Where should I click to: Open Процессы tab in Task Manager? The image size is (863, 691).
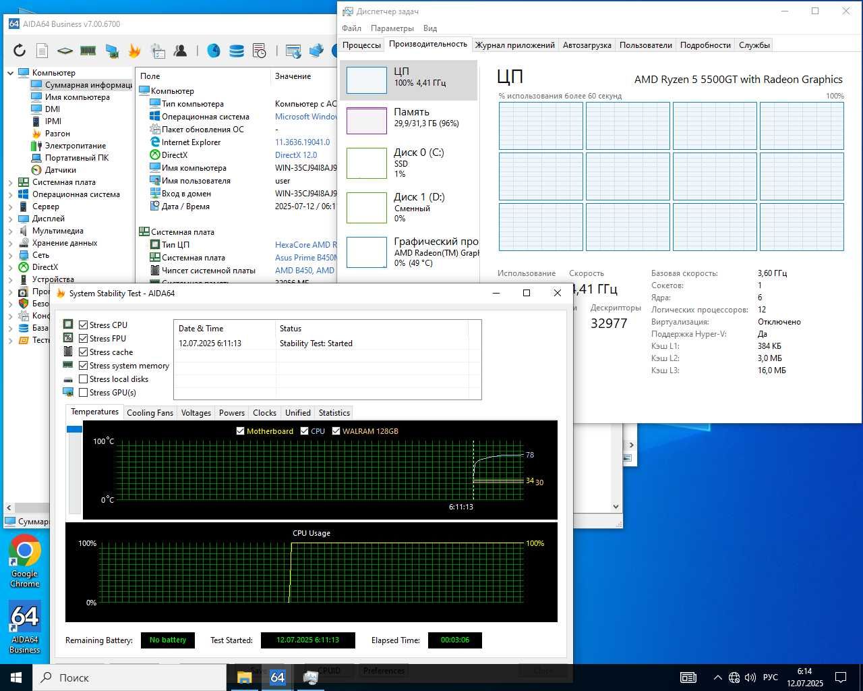(361, 45)
